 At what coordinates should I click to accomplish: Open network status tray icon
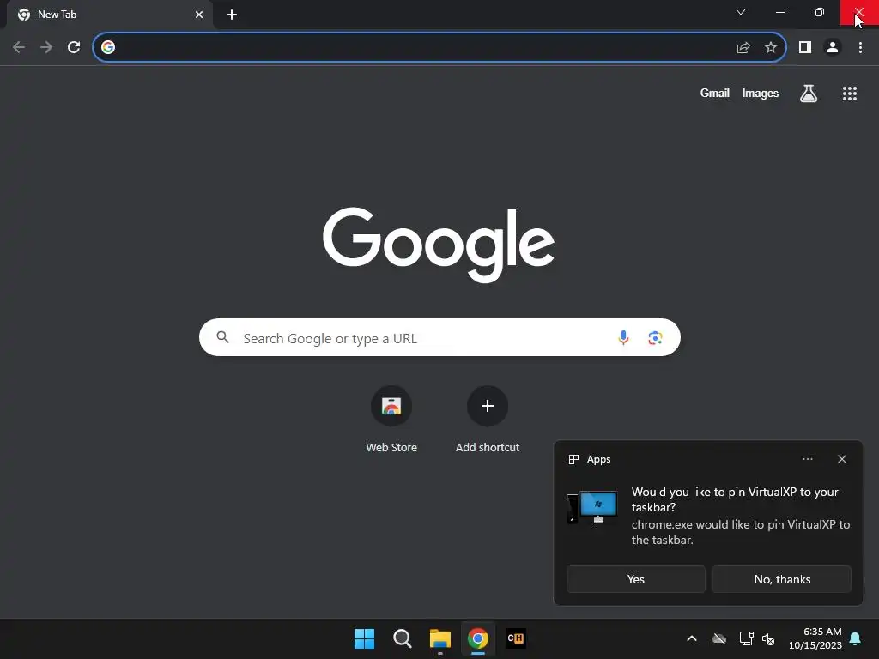(746, 638)
